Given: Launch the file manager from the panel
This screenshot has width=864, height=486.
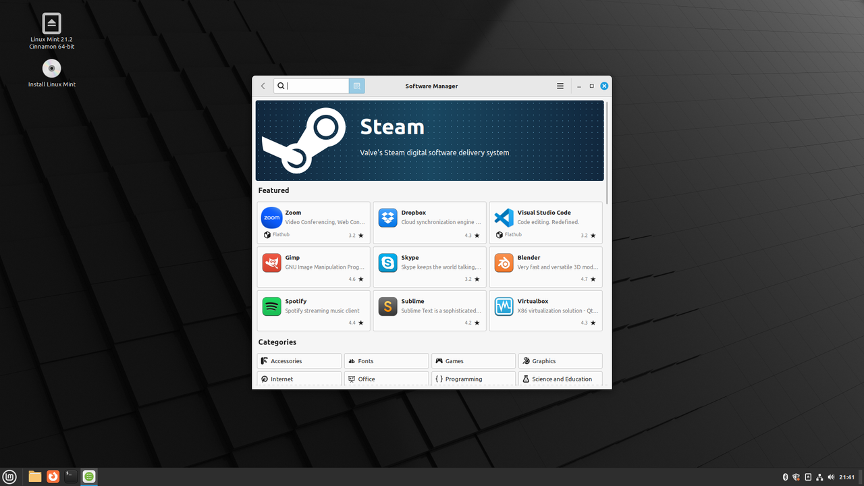Looking at the screenshot, I should [35, 477].
